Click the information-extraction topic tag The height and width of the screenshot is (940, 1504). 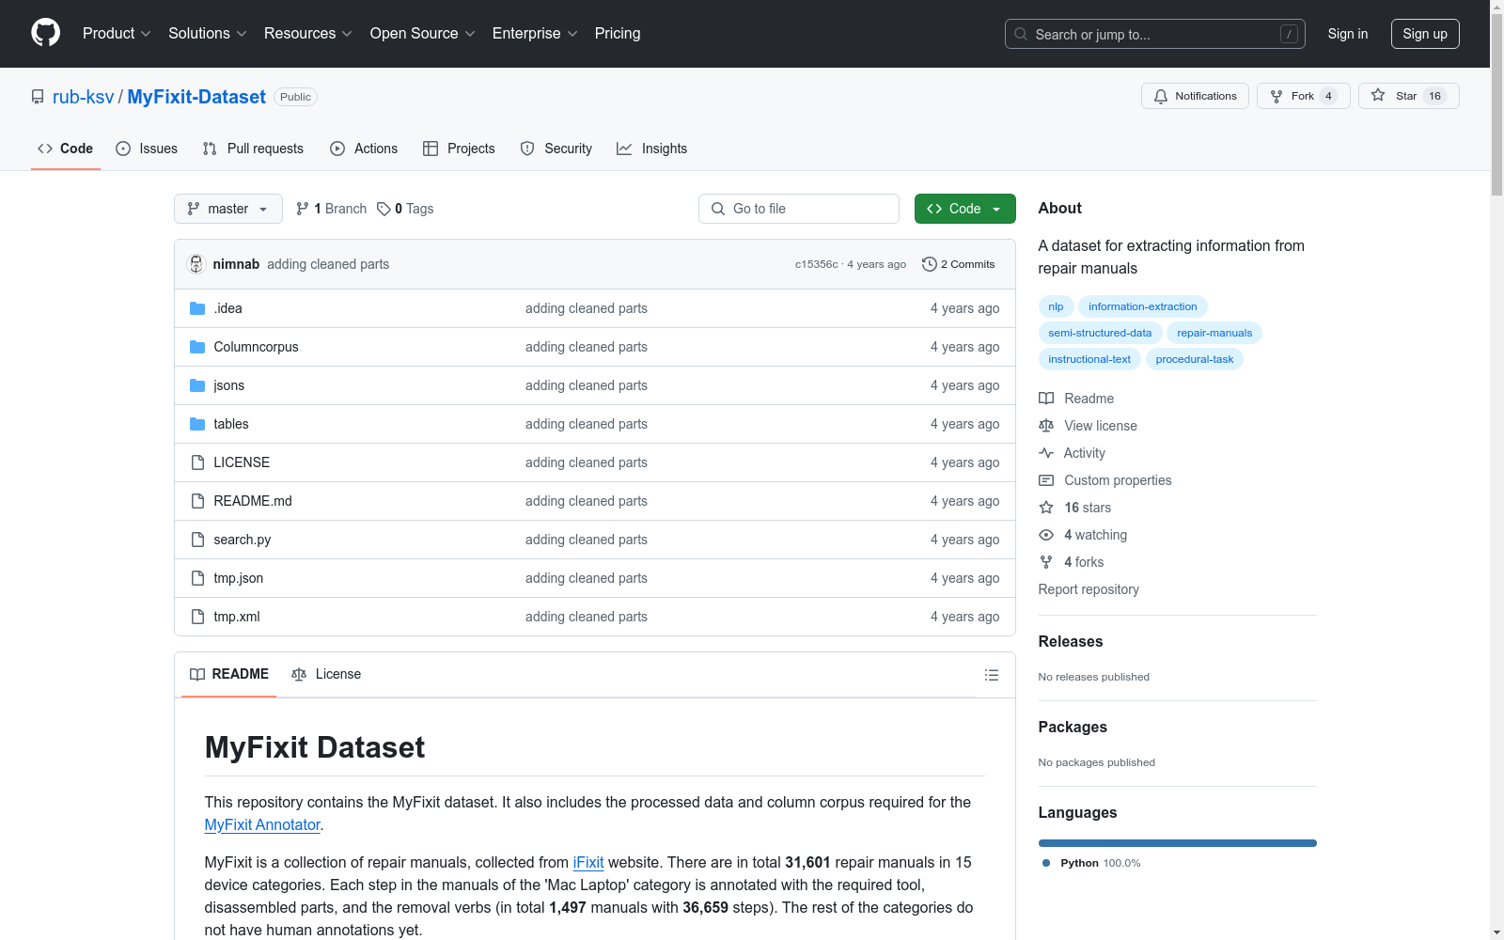pyautogui.click(x=1142, y=306)
